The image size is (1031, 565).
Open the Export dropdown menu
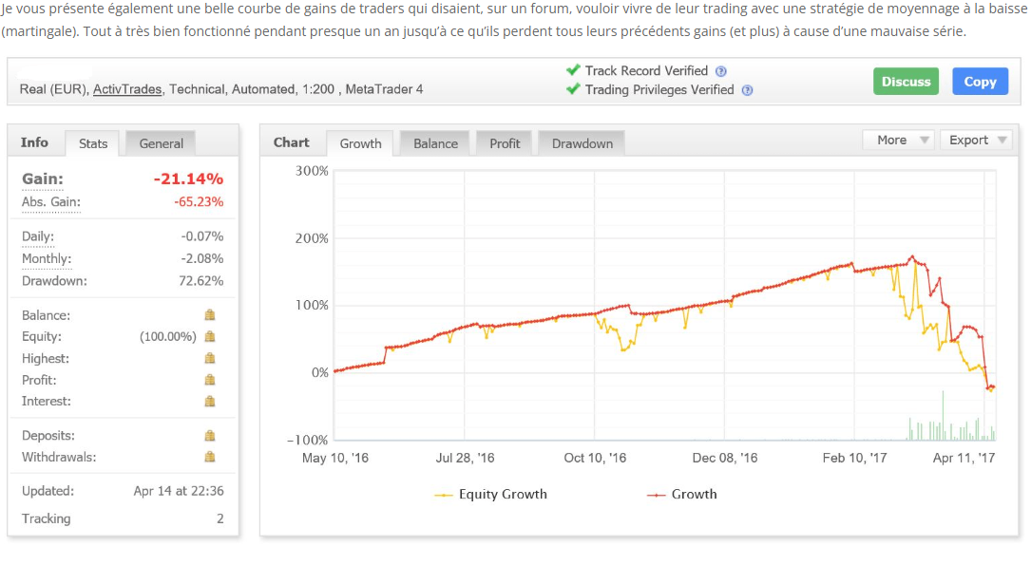point(976,141)
